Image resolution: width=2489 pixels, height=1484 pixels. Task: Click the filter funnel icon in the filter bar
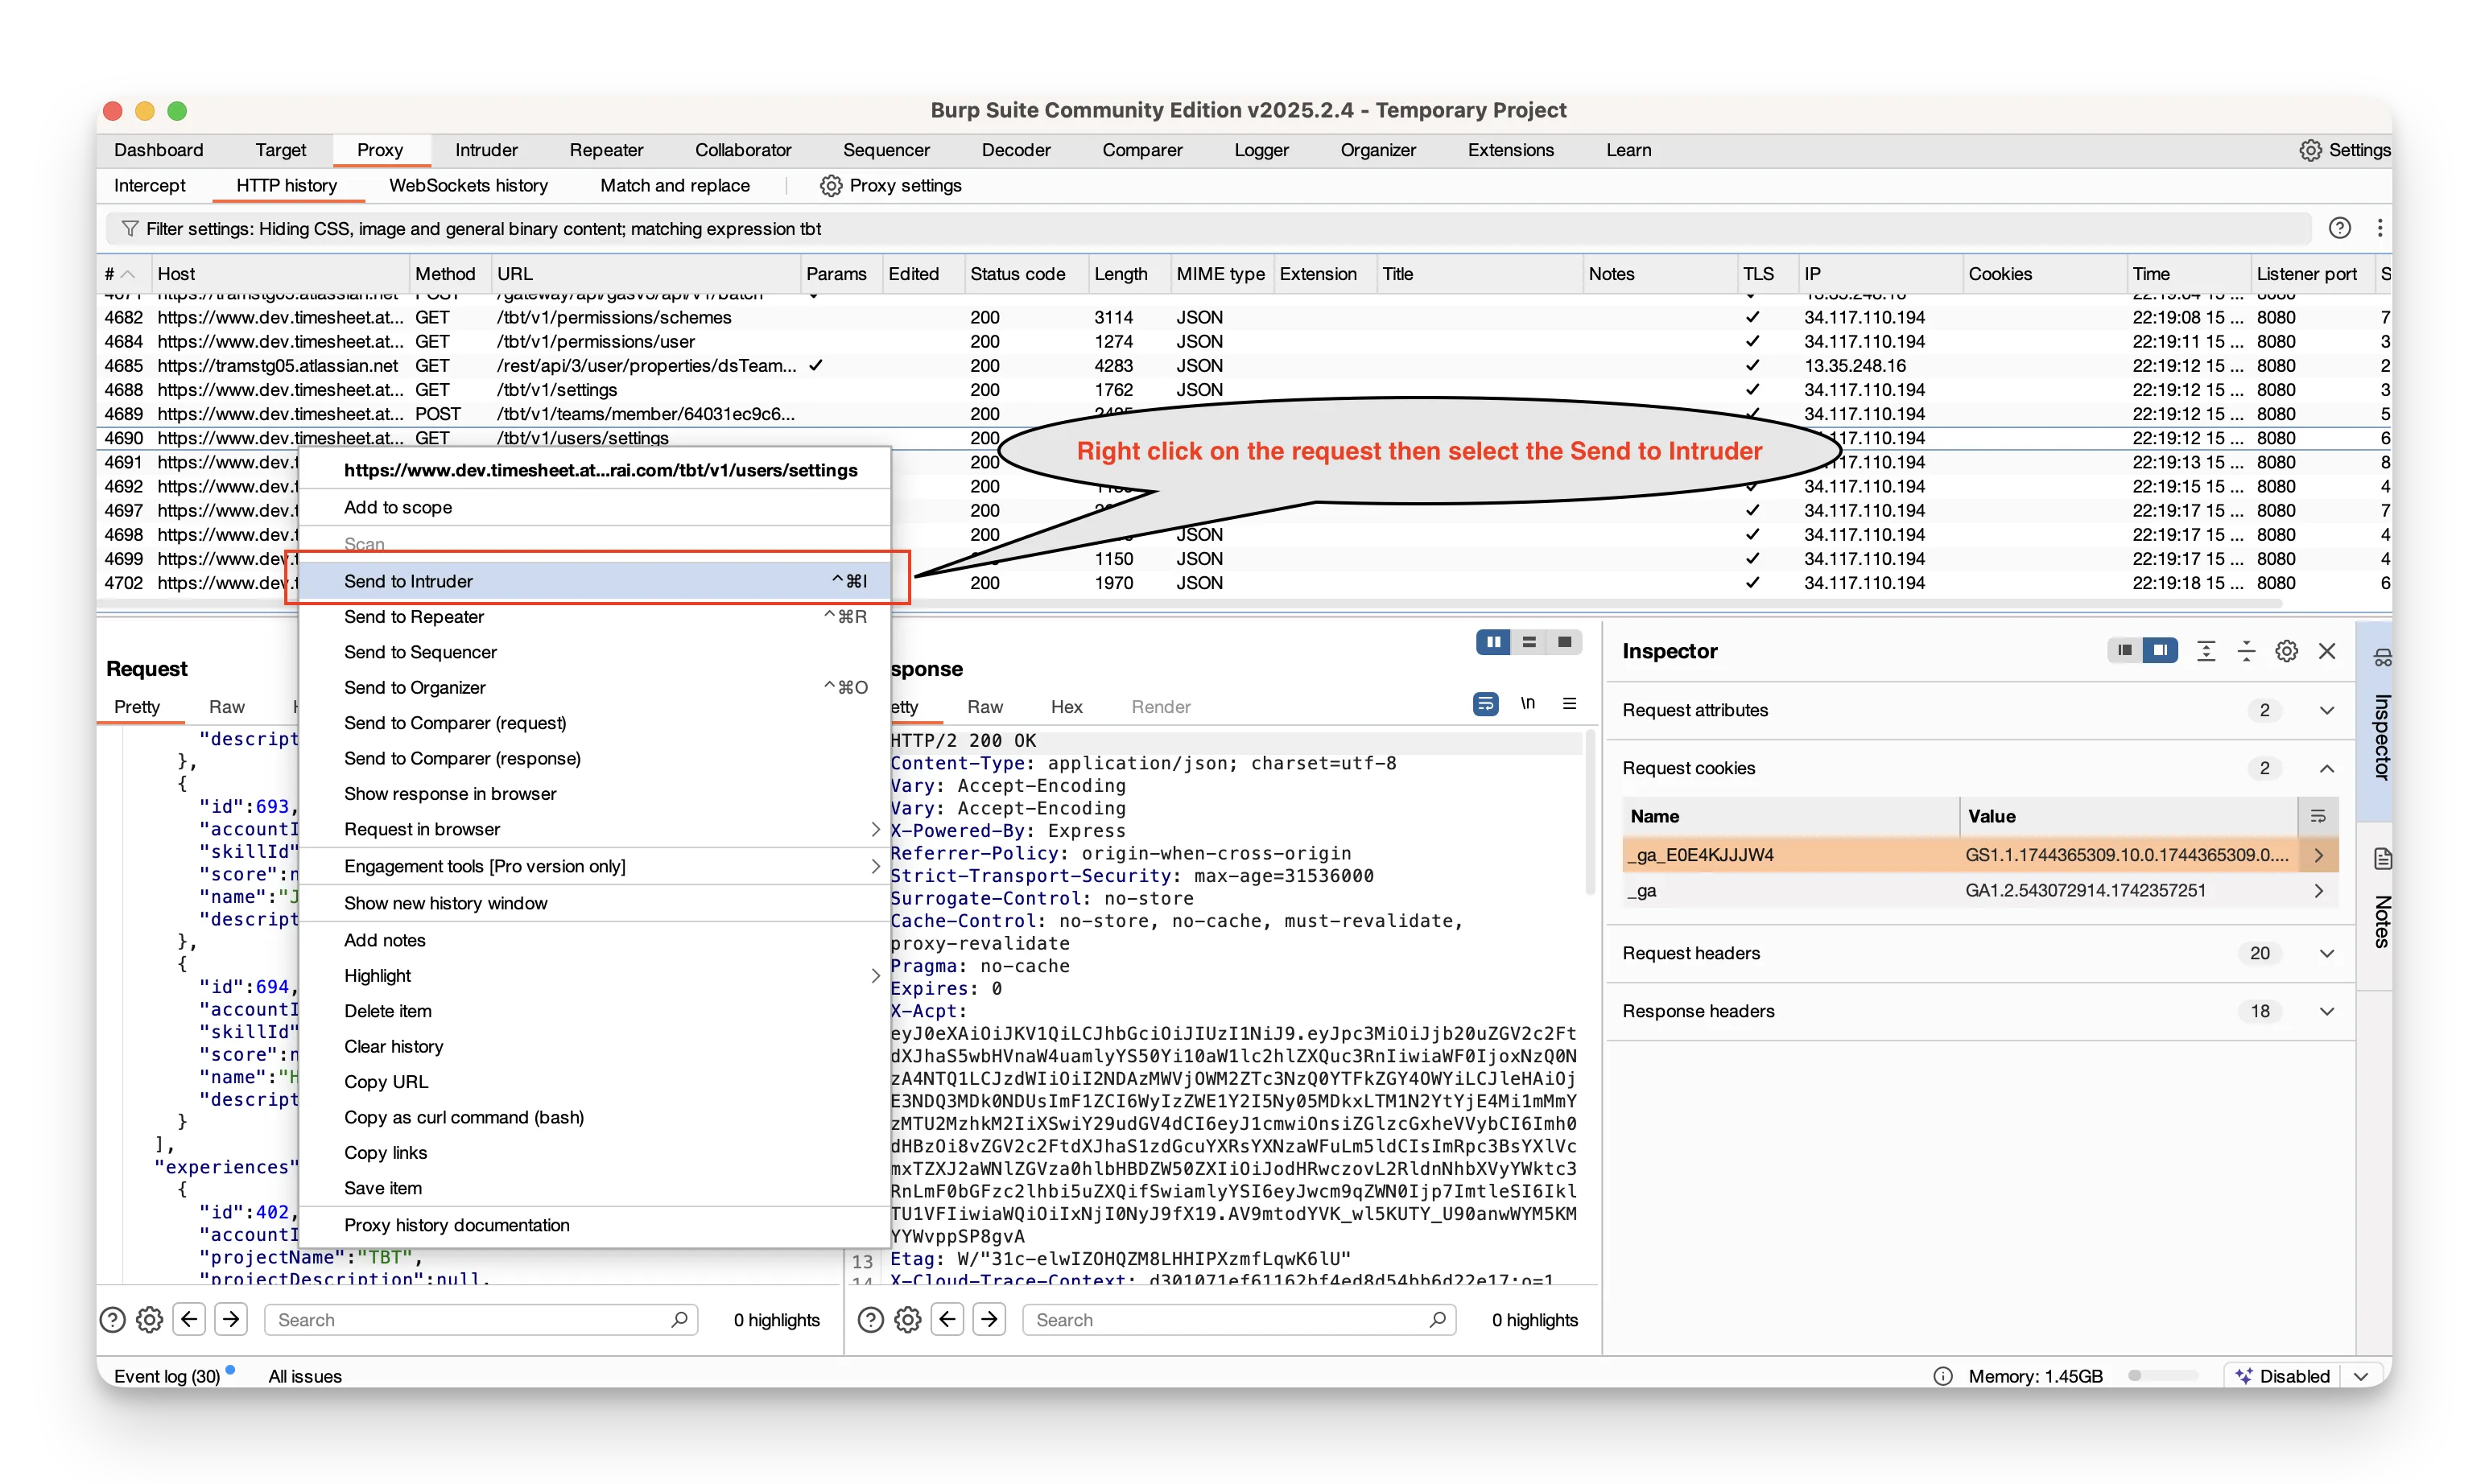click(129, 229)
